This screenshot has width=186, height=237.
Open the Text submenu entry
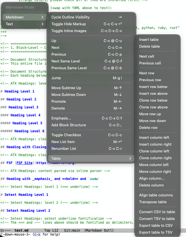coord(24,24)
